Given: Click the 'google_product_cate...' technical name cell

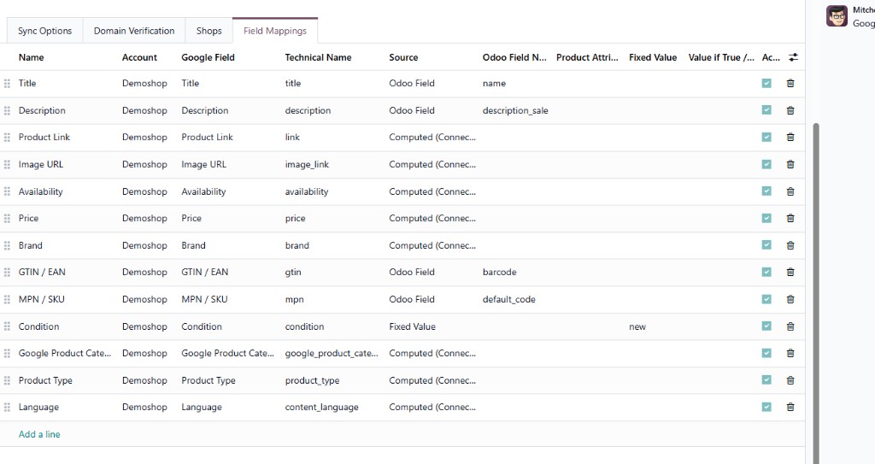Looking at the screenshot, I should [332, 353].
